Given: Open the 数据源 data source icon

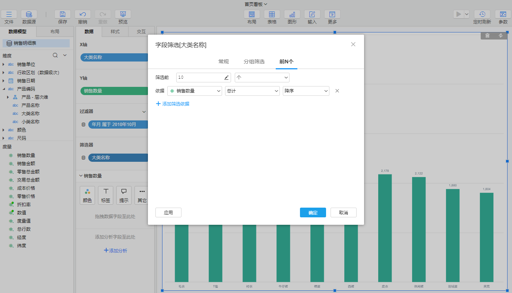Looking at the screenshot, I should pyautogui.click(x=29, y=15).
